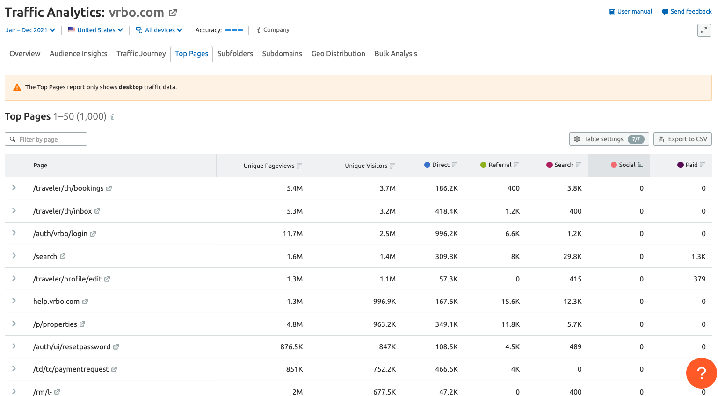Click the 466.6K Direct value for /td/tc/paymentrequest

coord(447,369)
